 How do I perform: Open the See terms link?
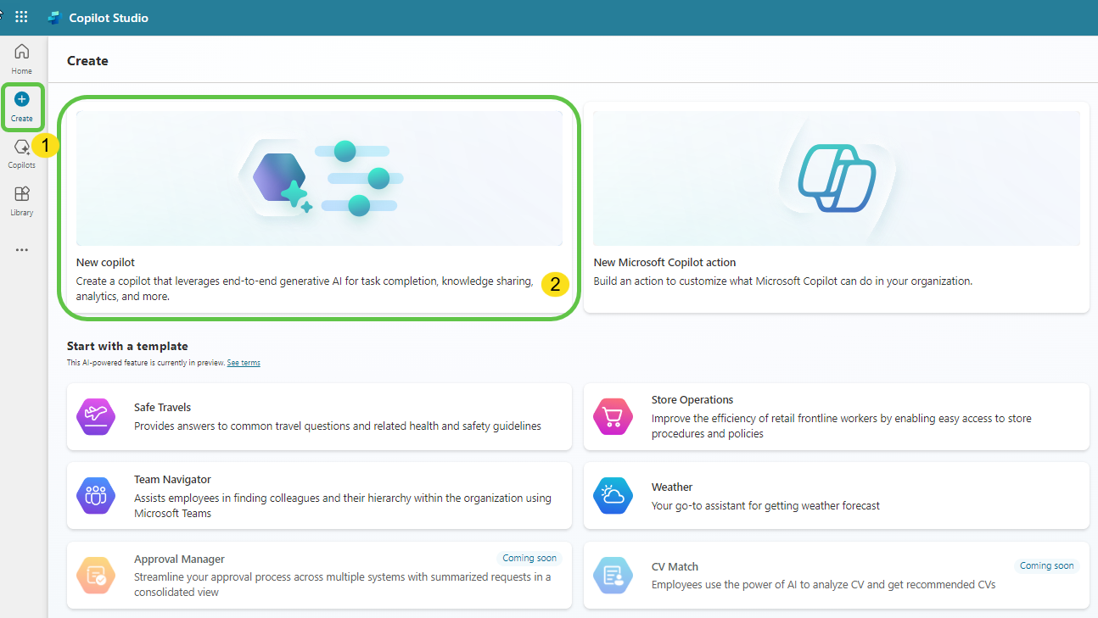(x=243, y=362)
